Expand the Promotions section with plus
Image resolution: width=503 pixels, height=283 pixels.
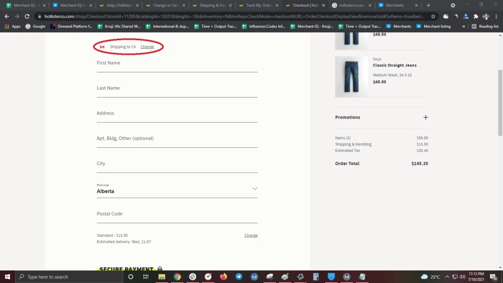coord(426,117)
